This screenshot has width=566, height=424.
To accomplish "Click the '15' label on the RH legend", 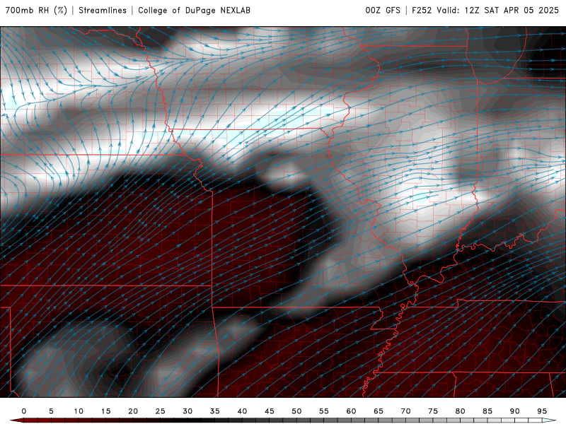I will click(105, 411).
